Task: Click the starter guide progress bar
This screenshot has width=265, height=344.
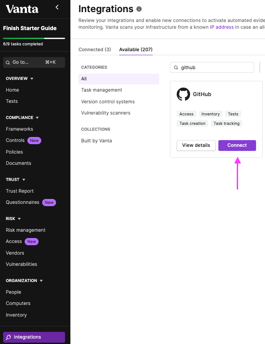Action: (x=34, y=38)
